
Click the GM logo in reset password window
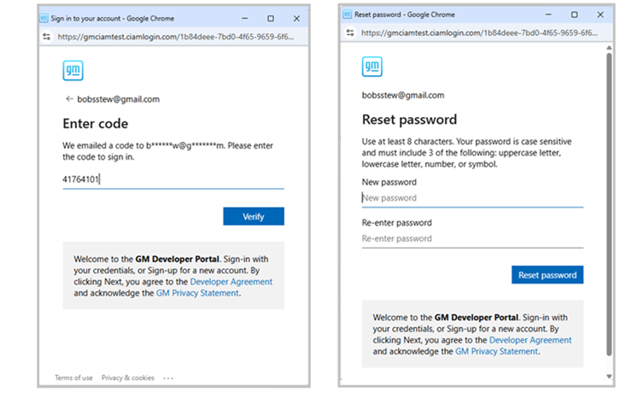372,67
